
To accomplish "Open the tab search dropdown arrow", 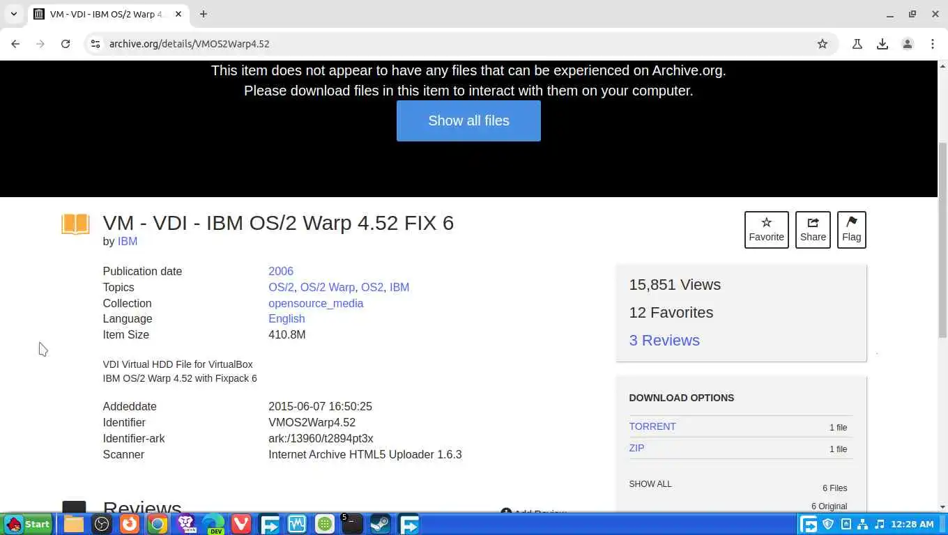I will (x=13, y=14).
